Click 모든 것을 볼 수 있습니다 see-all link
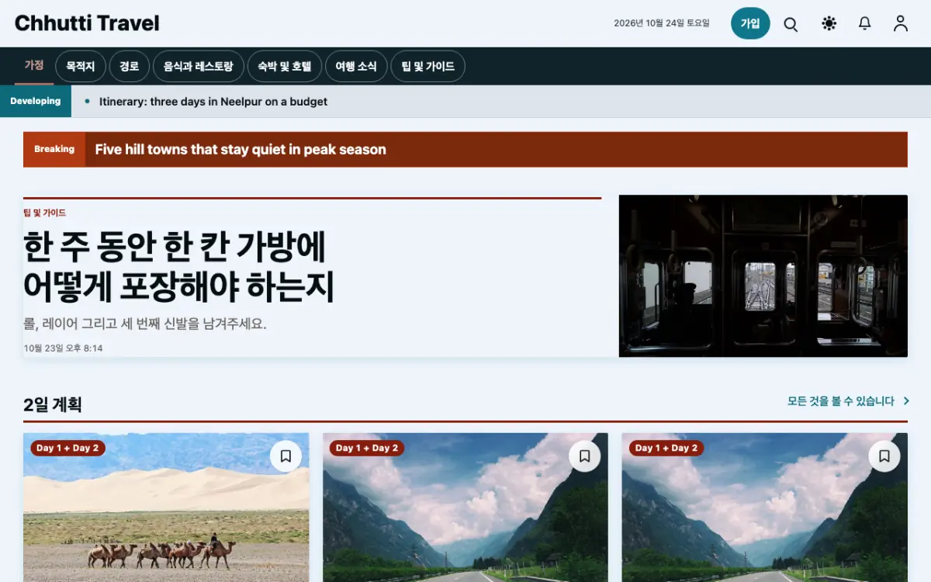 coord(841,401)
